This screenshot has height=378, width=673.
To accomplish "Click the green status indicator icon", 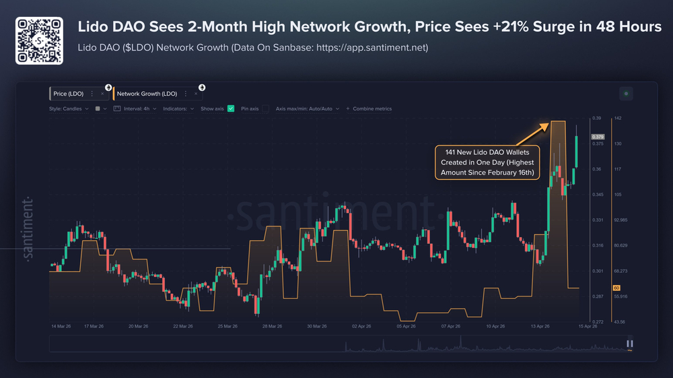I will click(x=626, y=94).
